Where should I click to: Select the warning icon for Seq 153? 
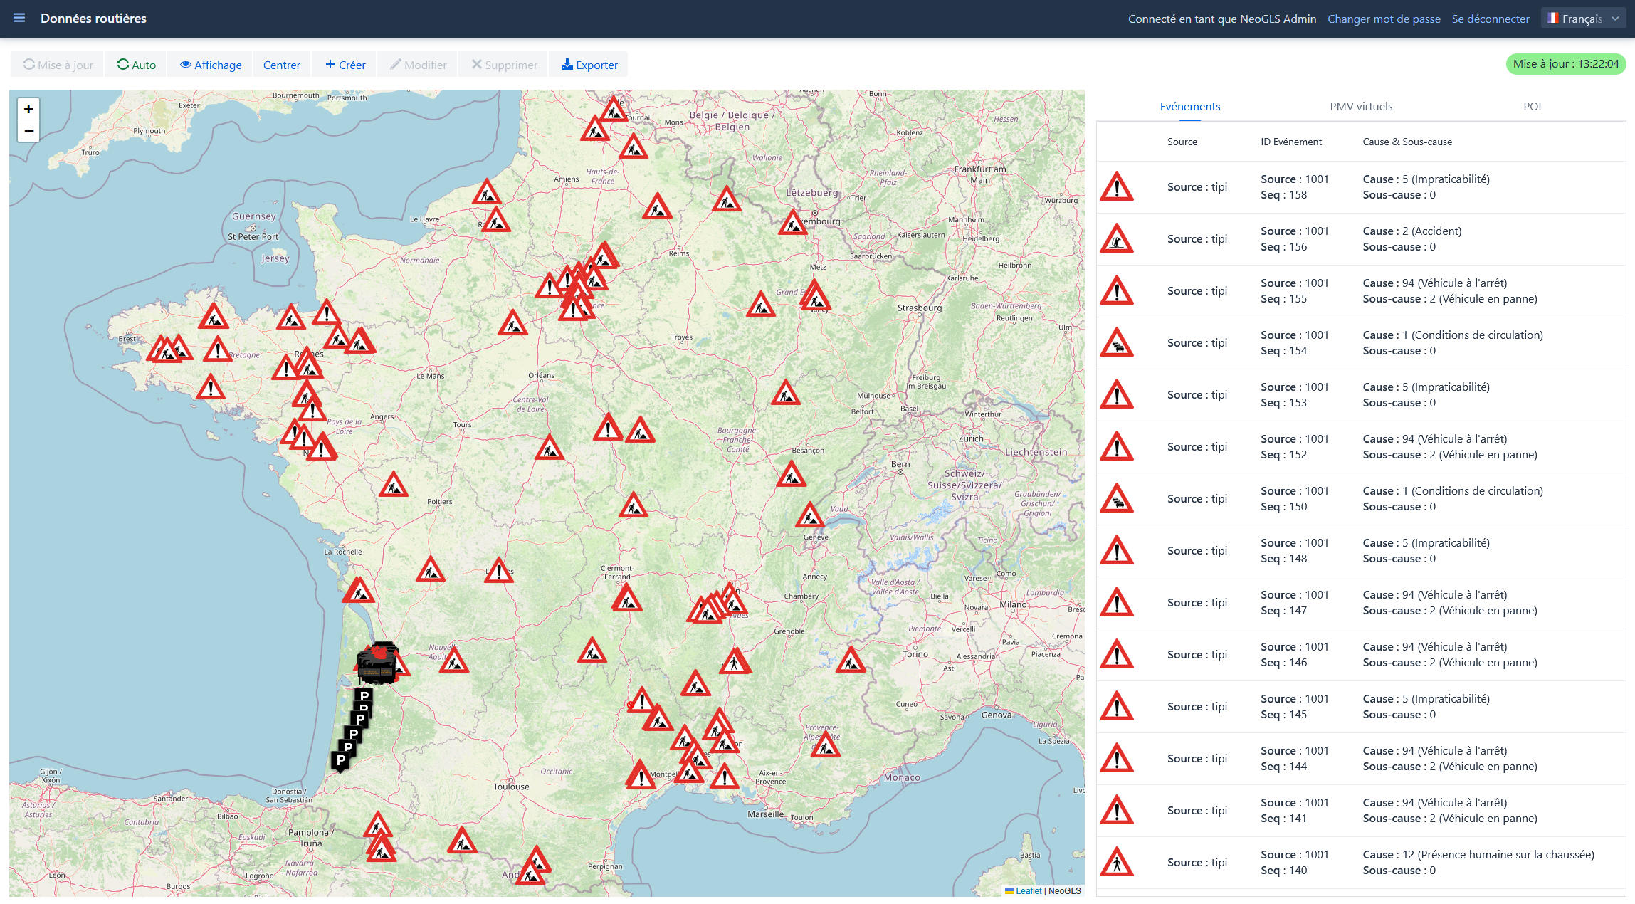(1117, 394)
